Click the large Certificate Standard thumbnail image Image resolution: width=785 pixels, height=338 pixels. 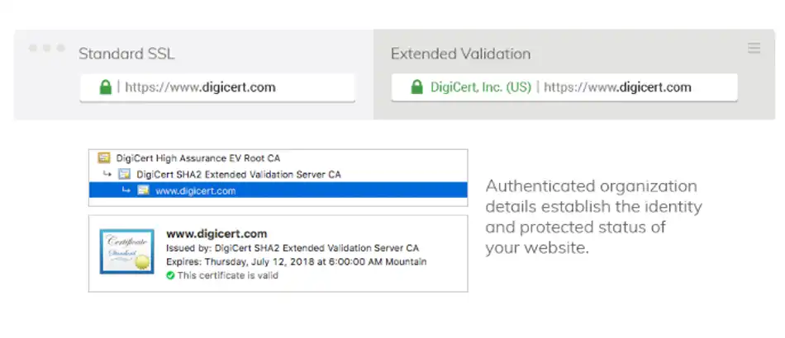pyautogui.click(x=126, y=251)
